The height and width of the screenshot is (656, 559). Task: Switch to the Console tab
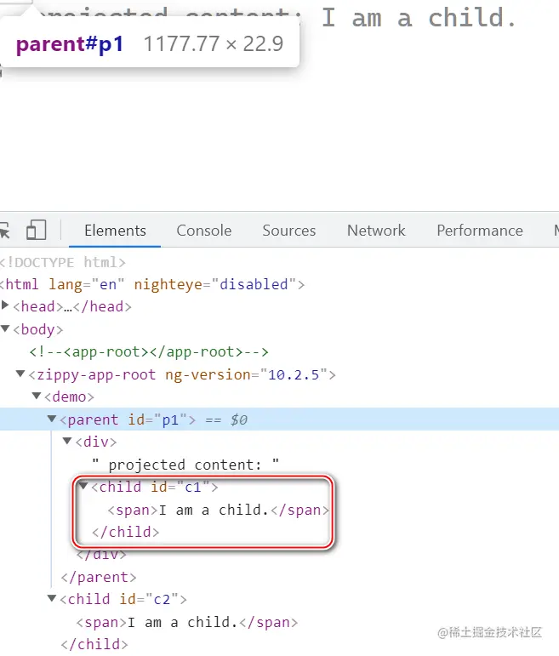(203, 231)
